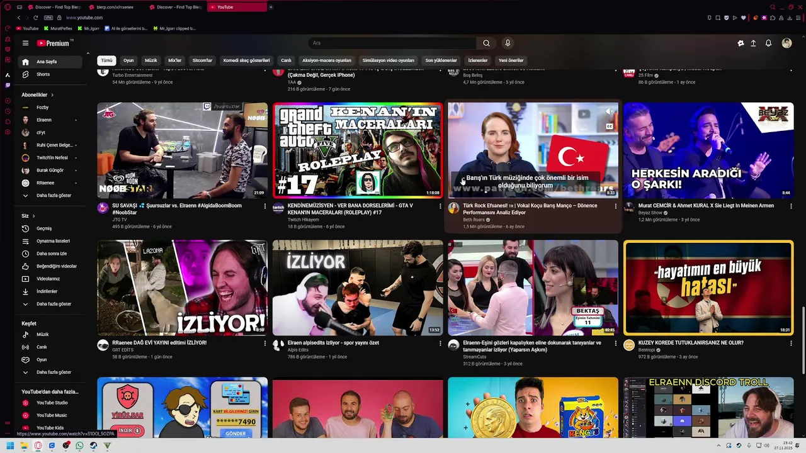Open Videolarınız in sidebar
The height and width of the screenshot is (453, 806).
[x=49, y=279]
